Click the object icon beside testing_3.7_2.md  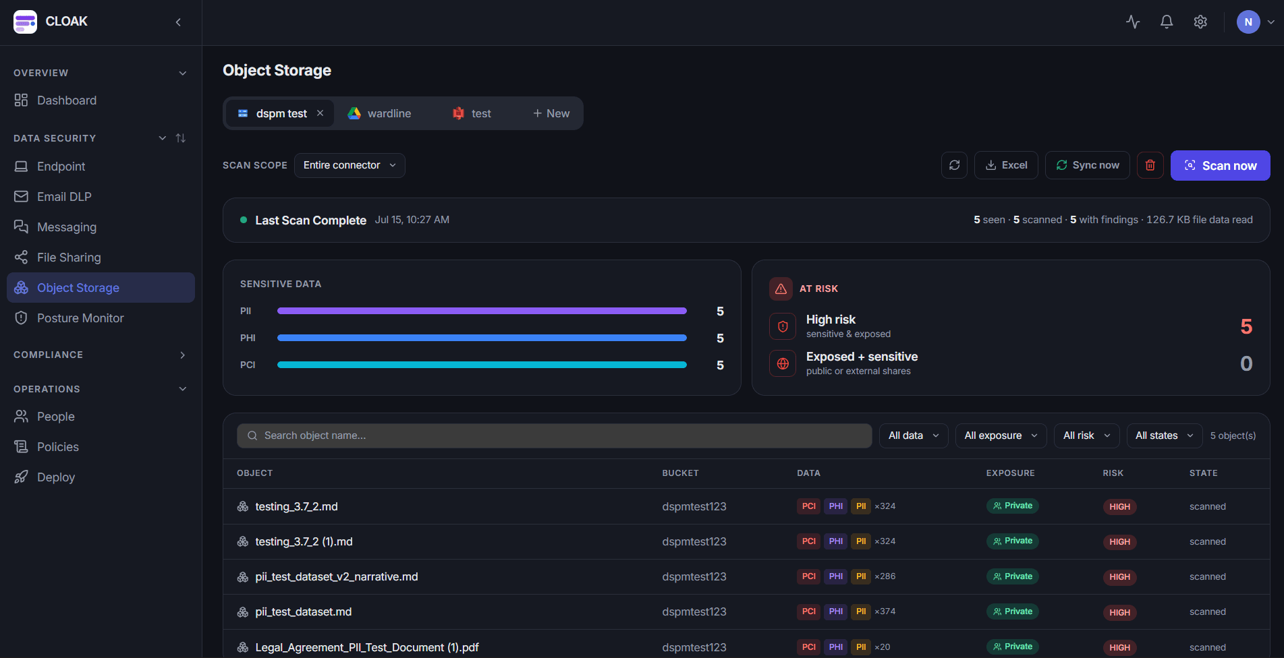[x=243, y=506]
